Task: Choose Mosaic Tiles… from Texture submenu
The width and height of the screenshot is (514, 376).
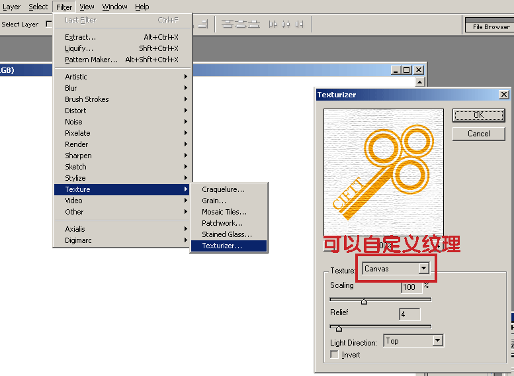Action: pyautogui.click(x=229, y=212)
